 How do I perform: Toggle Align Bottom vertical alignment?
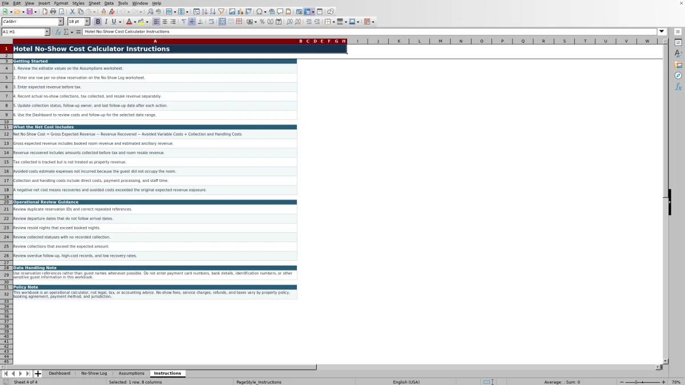coord(200,22)
